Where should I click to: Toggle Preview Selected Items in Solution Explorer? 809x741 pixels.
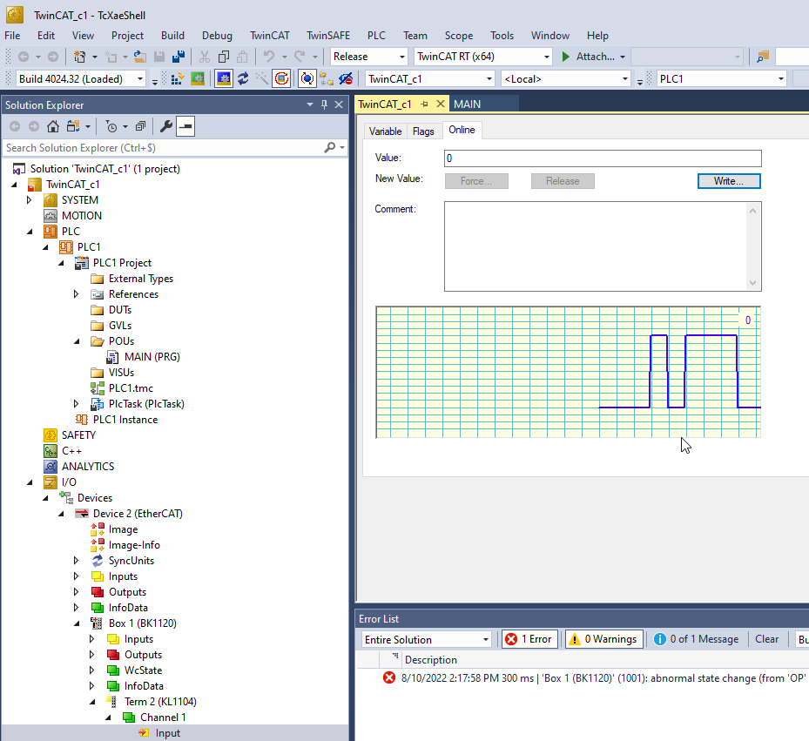[x=185, y=126]
